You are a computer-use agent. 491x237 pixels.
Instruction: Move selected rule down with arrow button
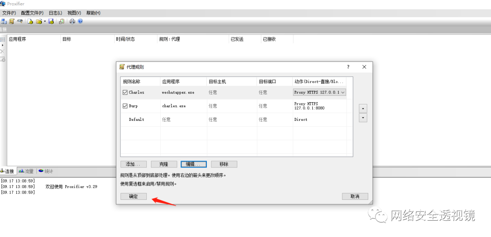(x=363, y=118)
